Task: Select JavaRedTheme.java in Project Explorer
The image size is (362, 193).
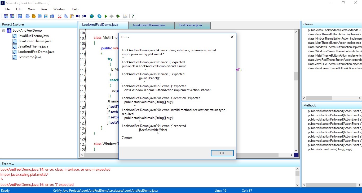Action: 33,46
